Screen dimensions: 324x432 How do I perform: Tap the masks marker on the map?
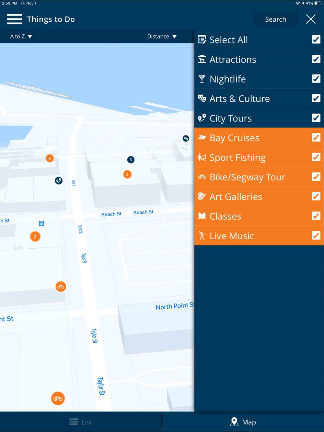(186, 139)
